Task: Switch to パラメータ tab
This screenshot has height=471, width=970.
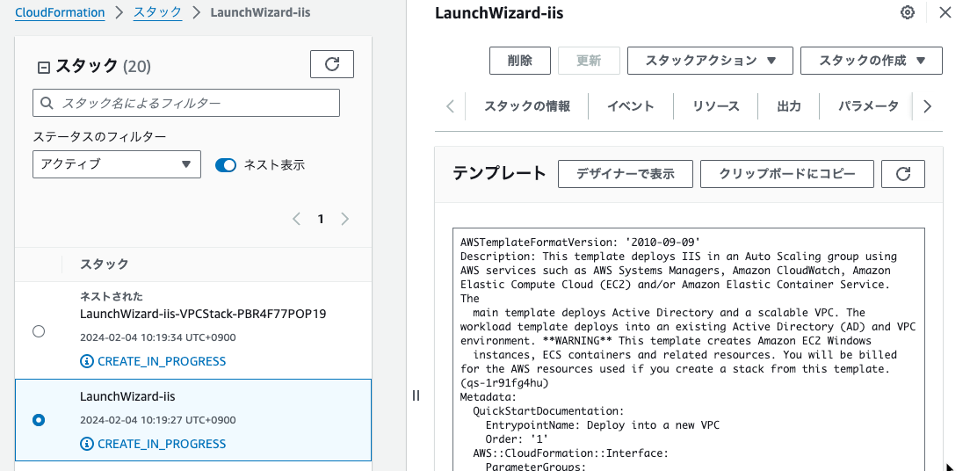Action: click(868, 106)
